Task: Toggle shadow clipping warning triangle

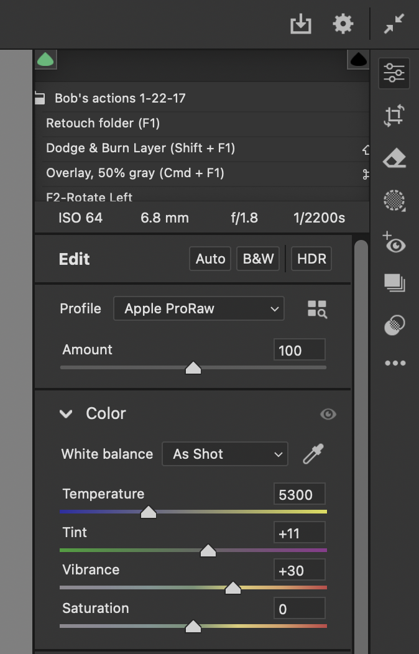Action: [45, 60]
